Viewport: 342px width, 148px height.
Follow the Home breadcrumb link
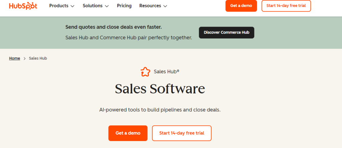pos(15,58)
